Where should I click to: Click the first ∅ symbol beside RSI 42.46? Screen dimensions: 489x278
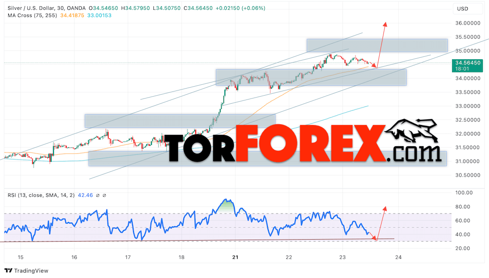[98, 195]
